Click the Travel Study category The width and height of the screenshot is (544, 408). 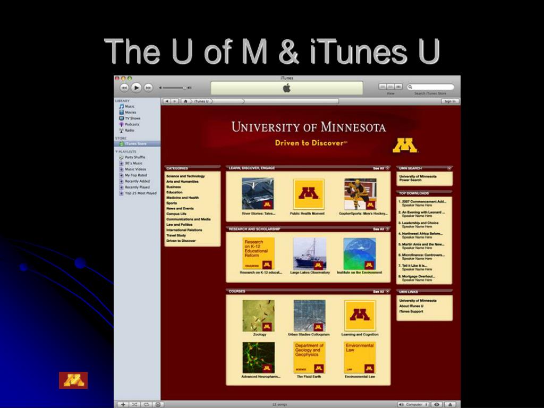click(176, 235)
